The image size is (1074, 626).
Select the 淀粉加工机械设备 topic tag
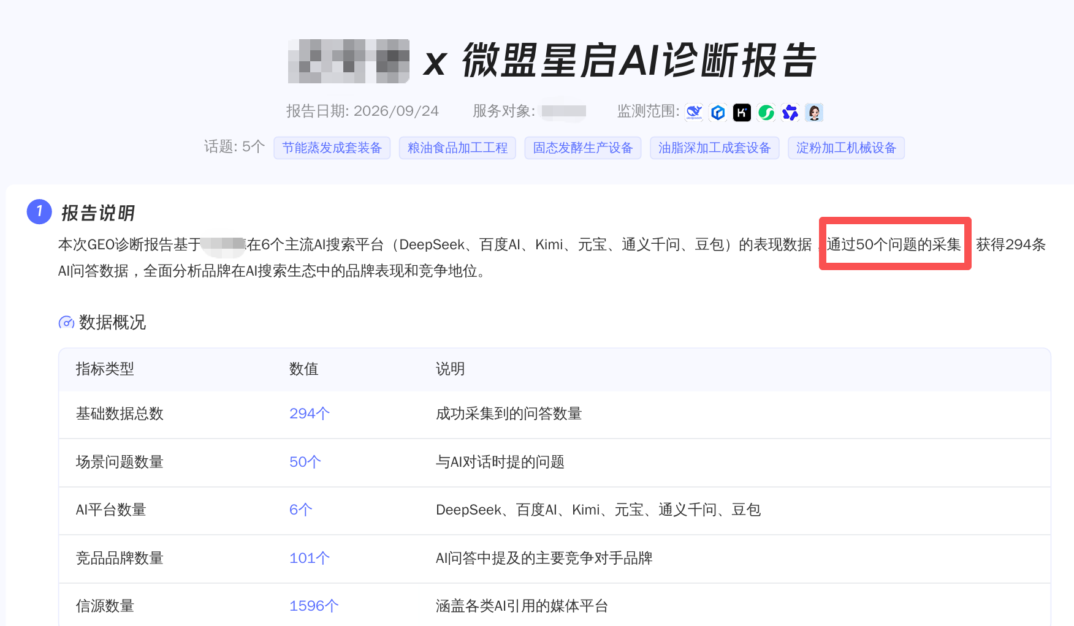(x=846, y=148)
